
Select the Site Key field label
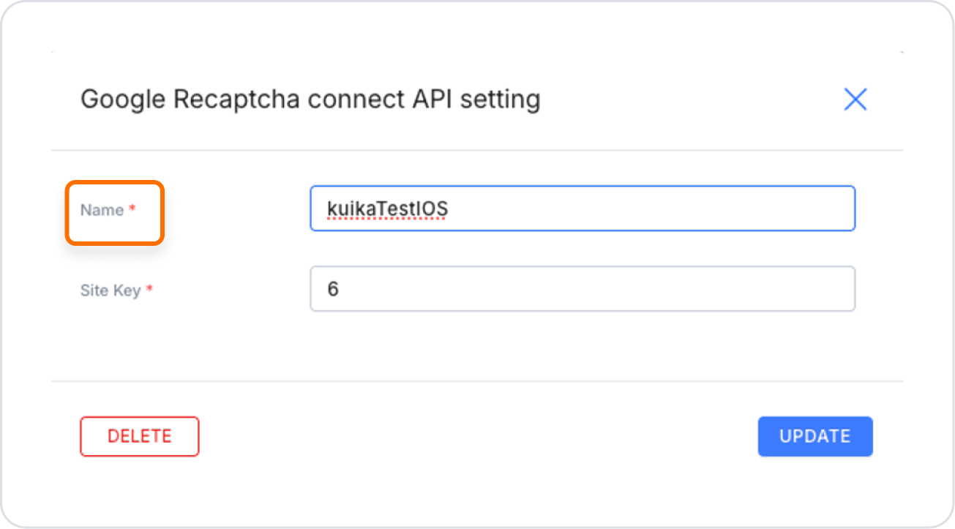pyautogui.click(x=111, y=290)
